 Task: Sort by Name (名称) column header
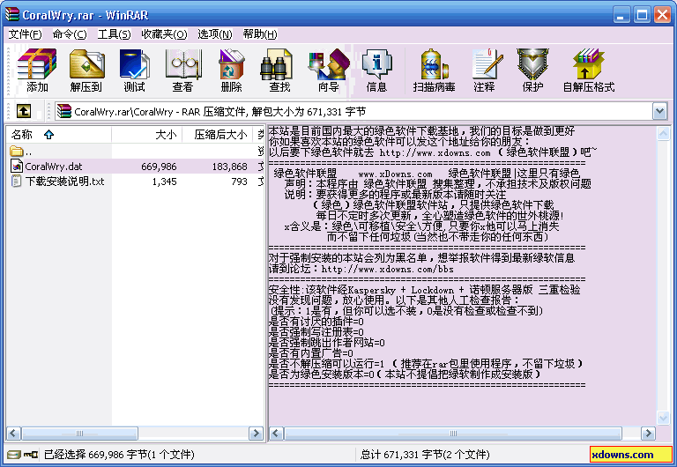click(x=59, y=135)
